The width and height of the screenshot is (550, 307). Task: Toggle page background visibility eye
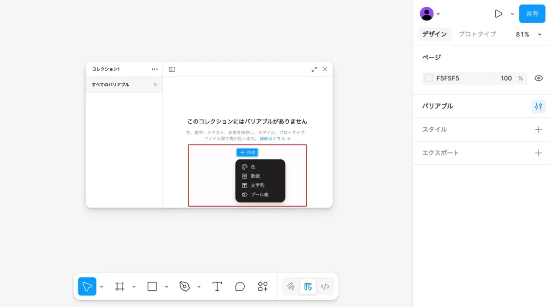tap(538, 78)
